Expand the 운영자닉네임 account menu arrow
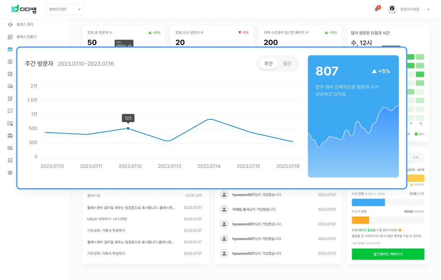441x280 pixels. click(428, 9)
